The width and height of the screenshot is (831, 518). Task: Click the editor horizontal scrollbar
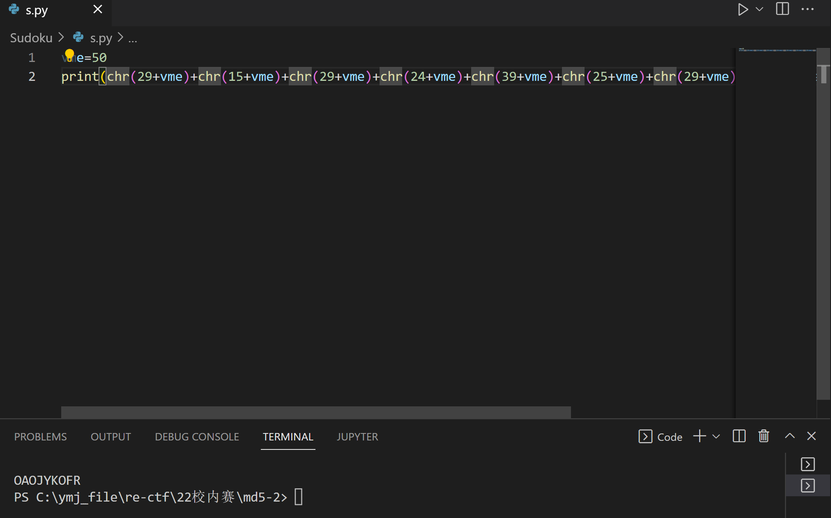(x=315, y=412)
